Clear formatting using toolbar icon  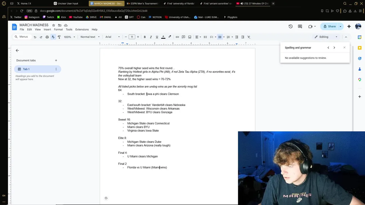(249, 37)
